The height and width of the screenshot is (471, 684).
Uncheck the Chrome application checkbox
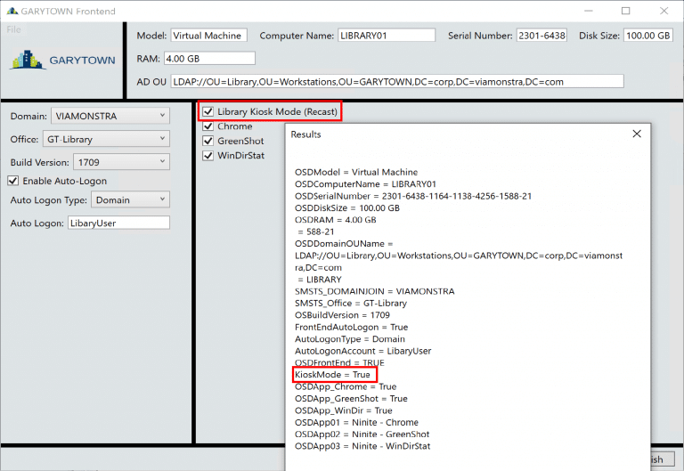pos(208,126)
